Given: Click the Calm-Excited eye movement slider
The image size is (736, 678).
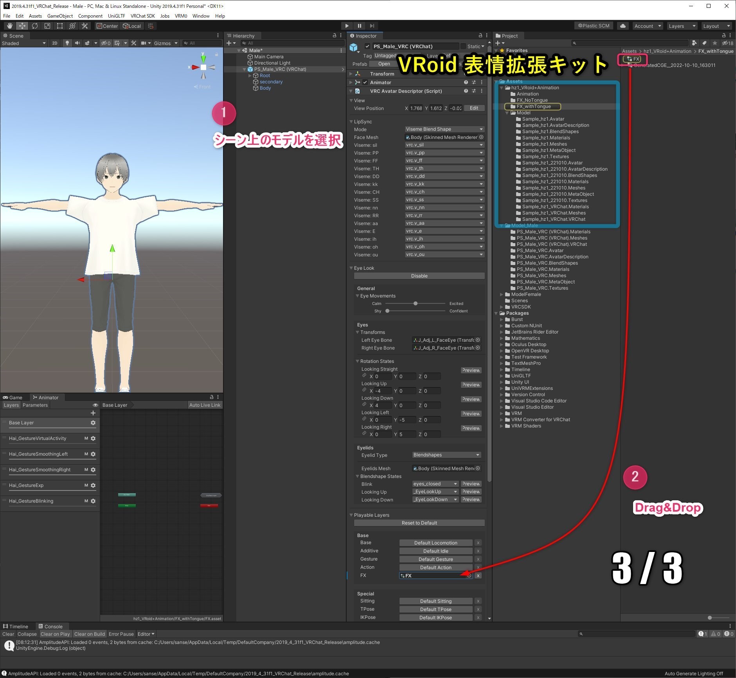Looking at the screenshot, I should [415, 303].
